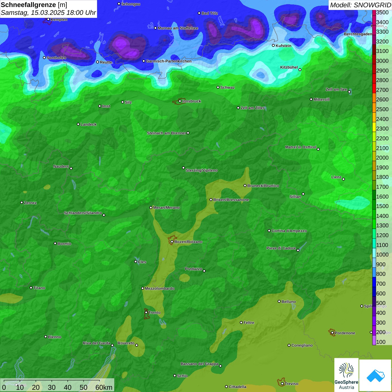
Task: Click the Sterzing/Vipiteno location dot
Action: 183,168
